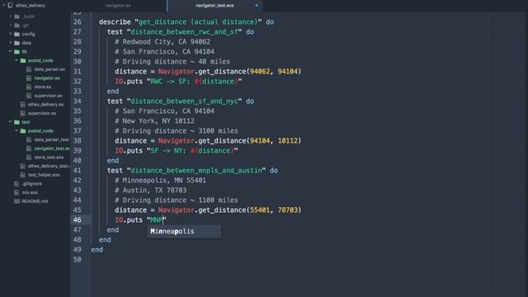The image size is (528, 297).
Task: Click the "# Redwood City, CA 94062" comment
Action: click(x=163, y=42)
